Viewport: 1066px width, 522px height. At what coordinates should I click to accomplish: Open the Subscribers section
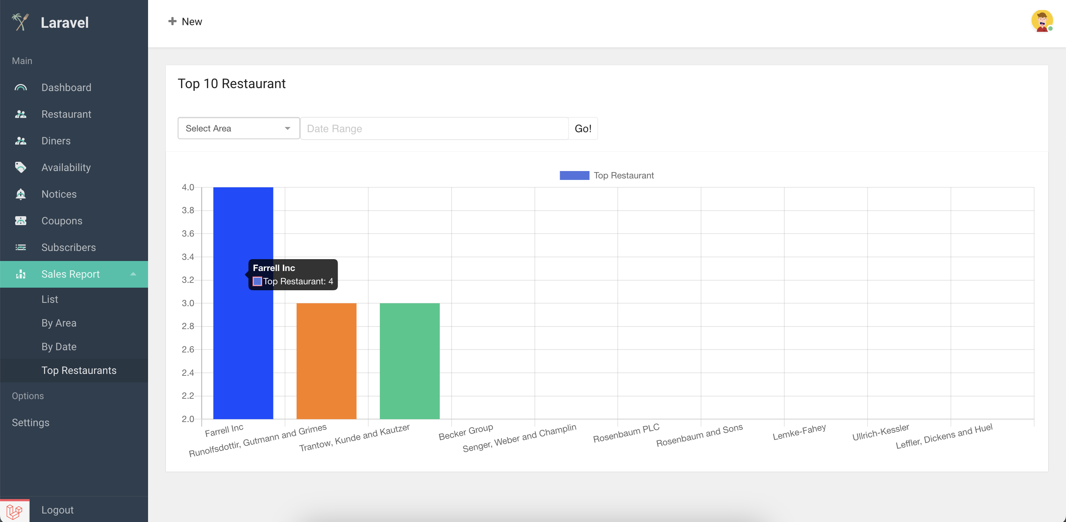coord(68,248)
